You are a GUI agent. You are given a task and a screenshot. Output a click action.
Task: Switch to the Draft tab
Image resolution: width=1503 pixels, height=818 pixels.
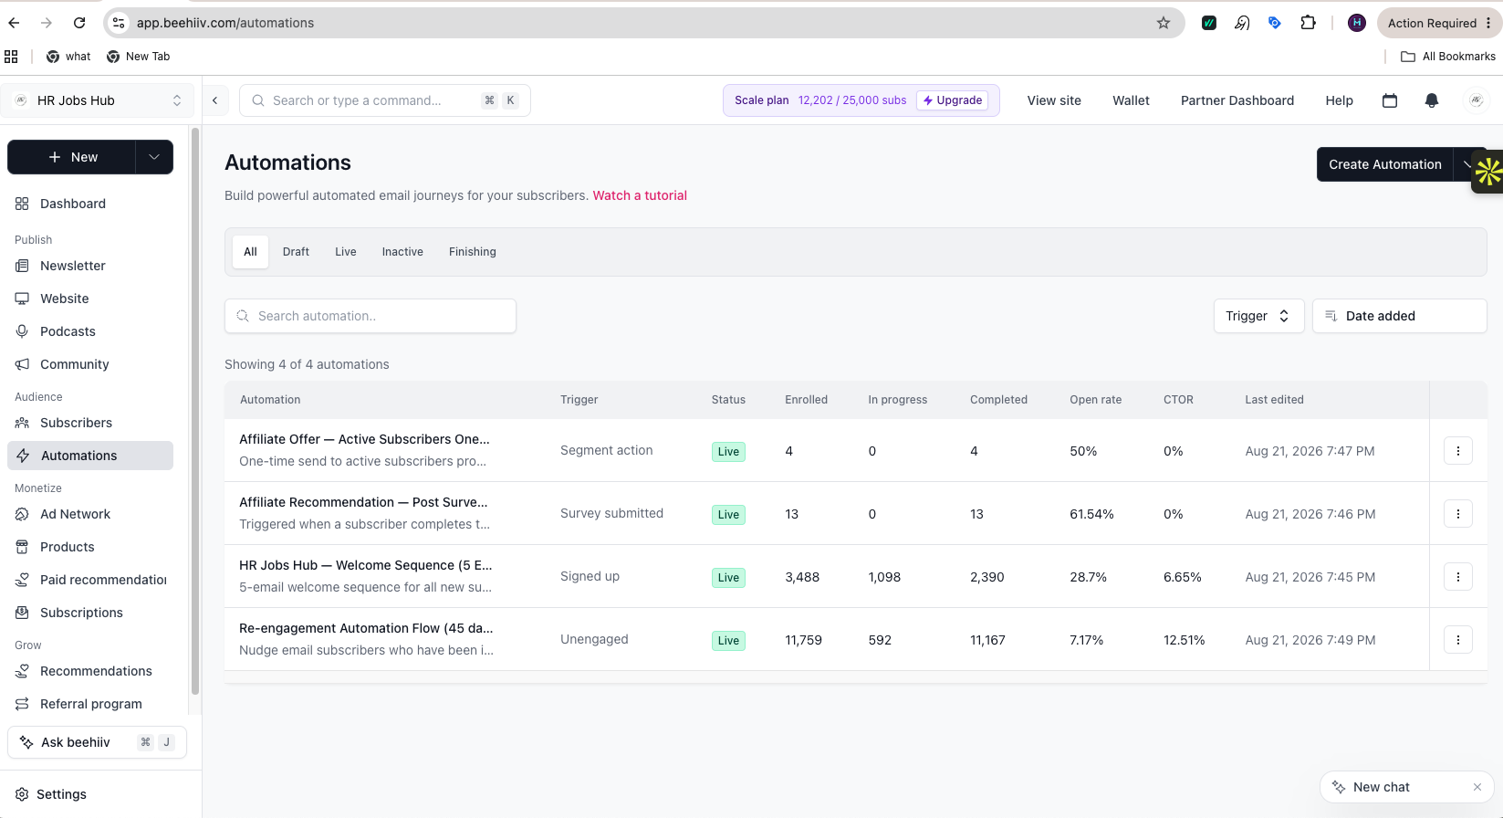pos(296,252)
